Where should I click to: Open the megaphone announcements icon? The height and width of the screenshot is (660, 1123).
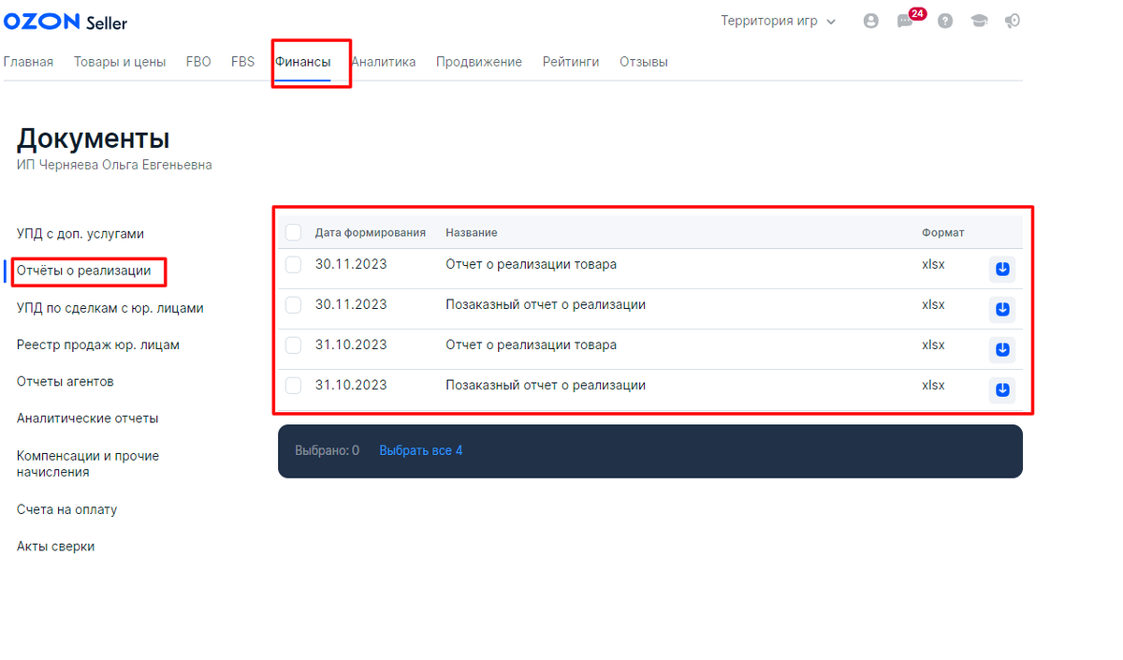pyautogui.click(x=1013, y=21)
